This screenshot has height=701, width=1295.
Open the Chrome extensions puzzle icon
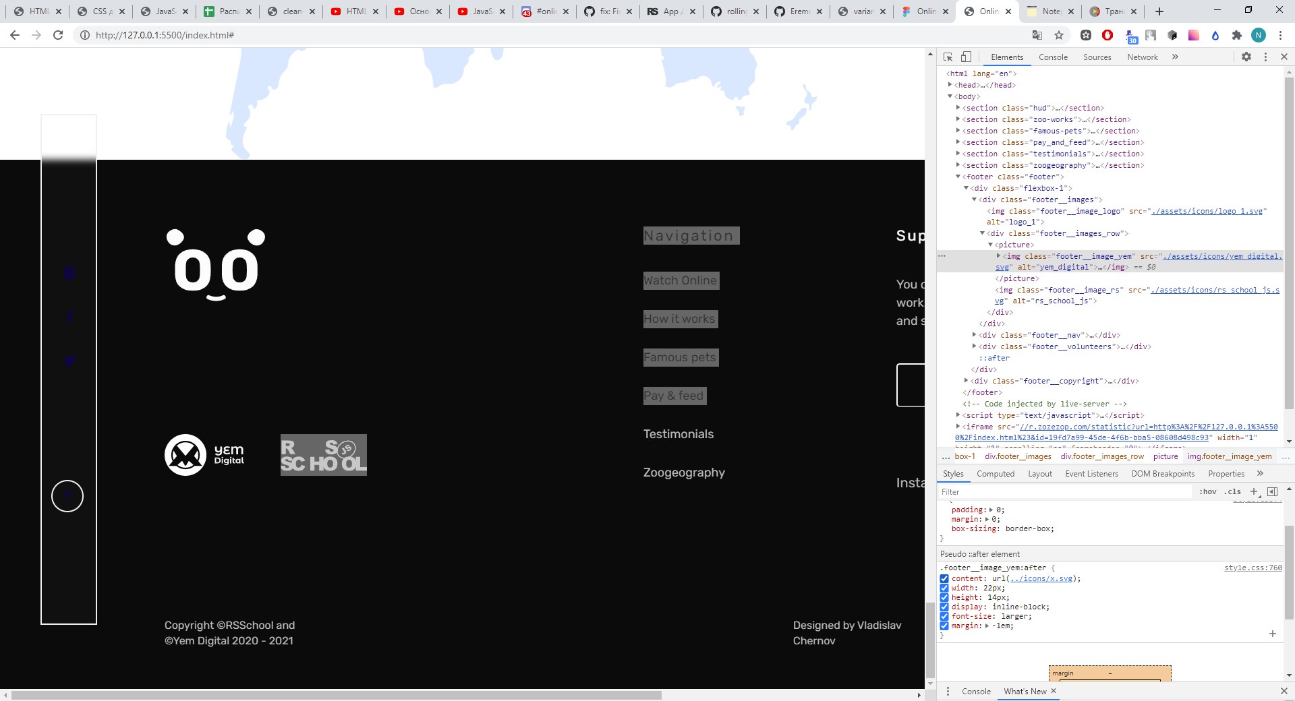pyautogui.click(x=1237, y=35)
